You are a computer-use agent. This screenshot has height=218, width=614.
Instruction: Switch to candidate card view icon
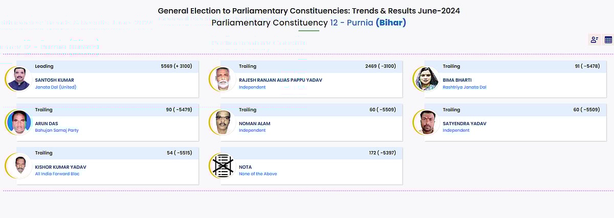point(594,40)
